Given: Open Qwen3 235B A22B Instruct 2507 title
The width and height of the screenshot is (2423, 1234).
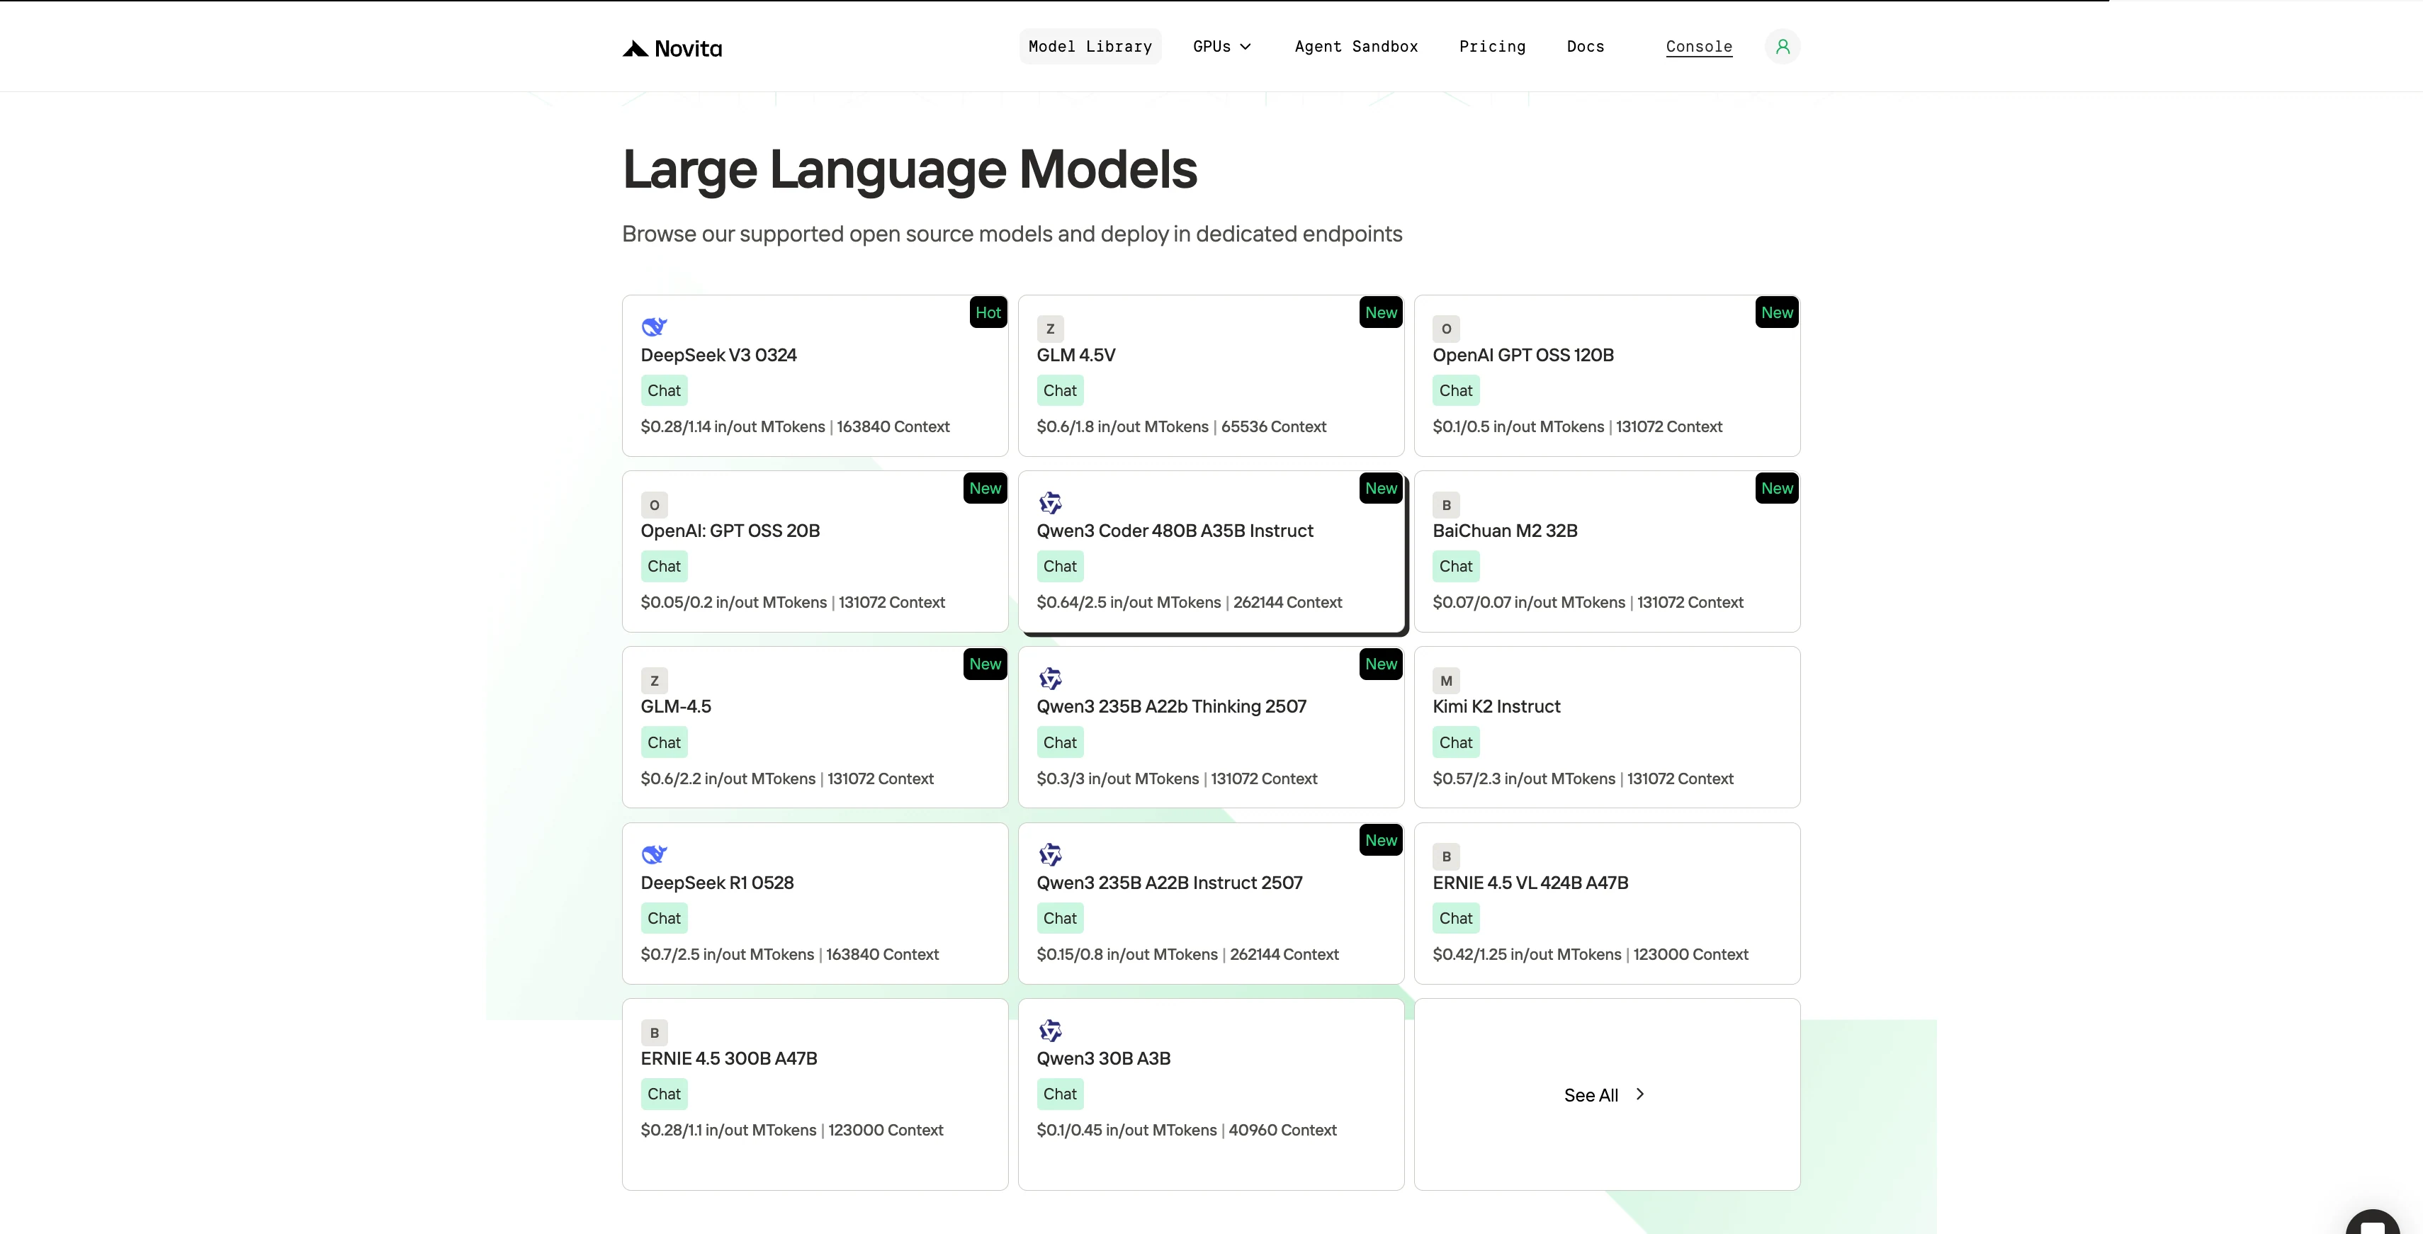Looking at the screenshot, I should pyautogui.click(x=1169, y=883).
